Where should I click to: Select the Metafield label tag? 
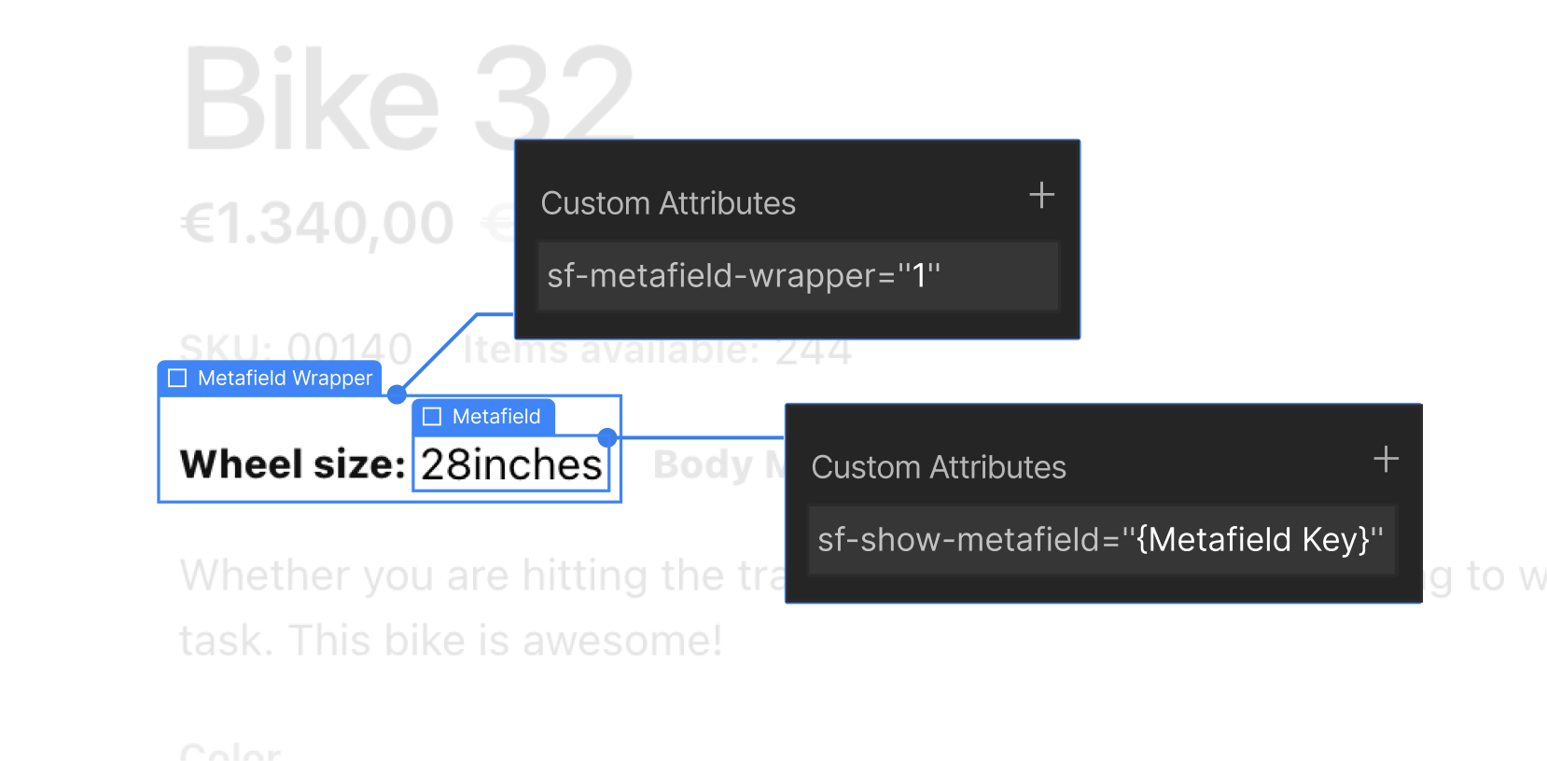(483, 416)
